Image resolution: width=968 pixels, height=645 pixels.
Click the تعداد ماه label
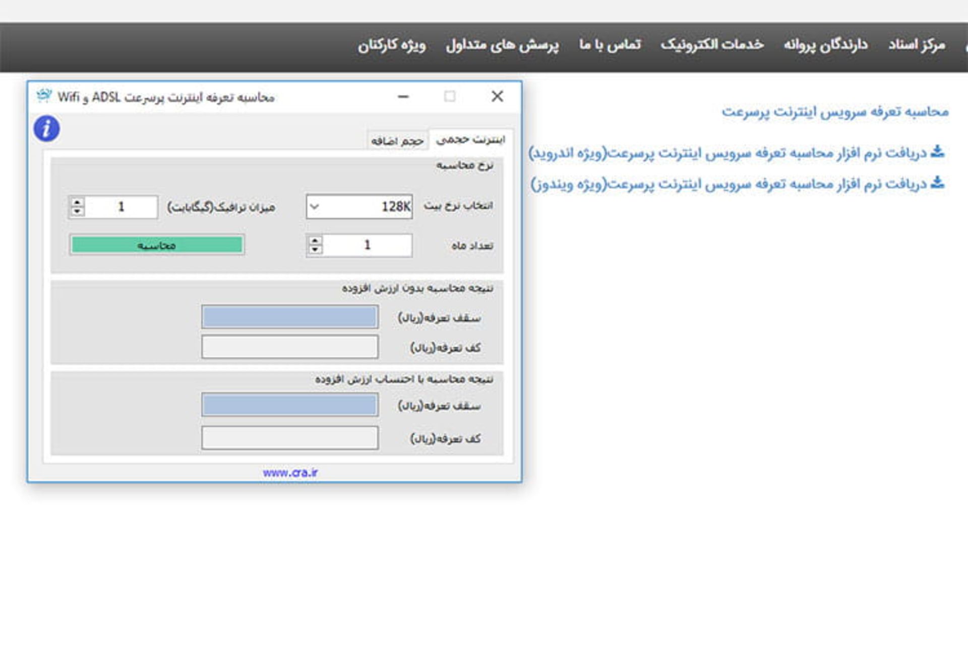472,245
